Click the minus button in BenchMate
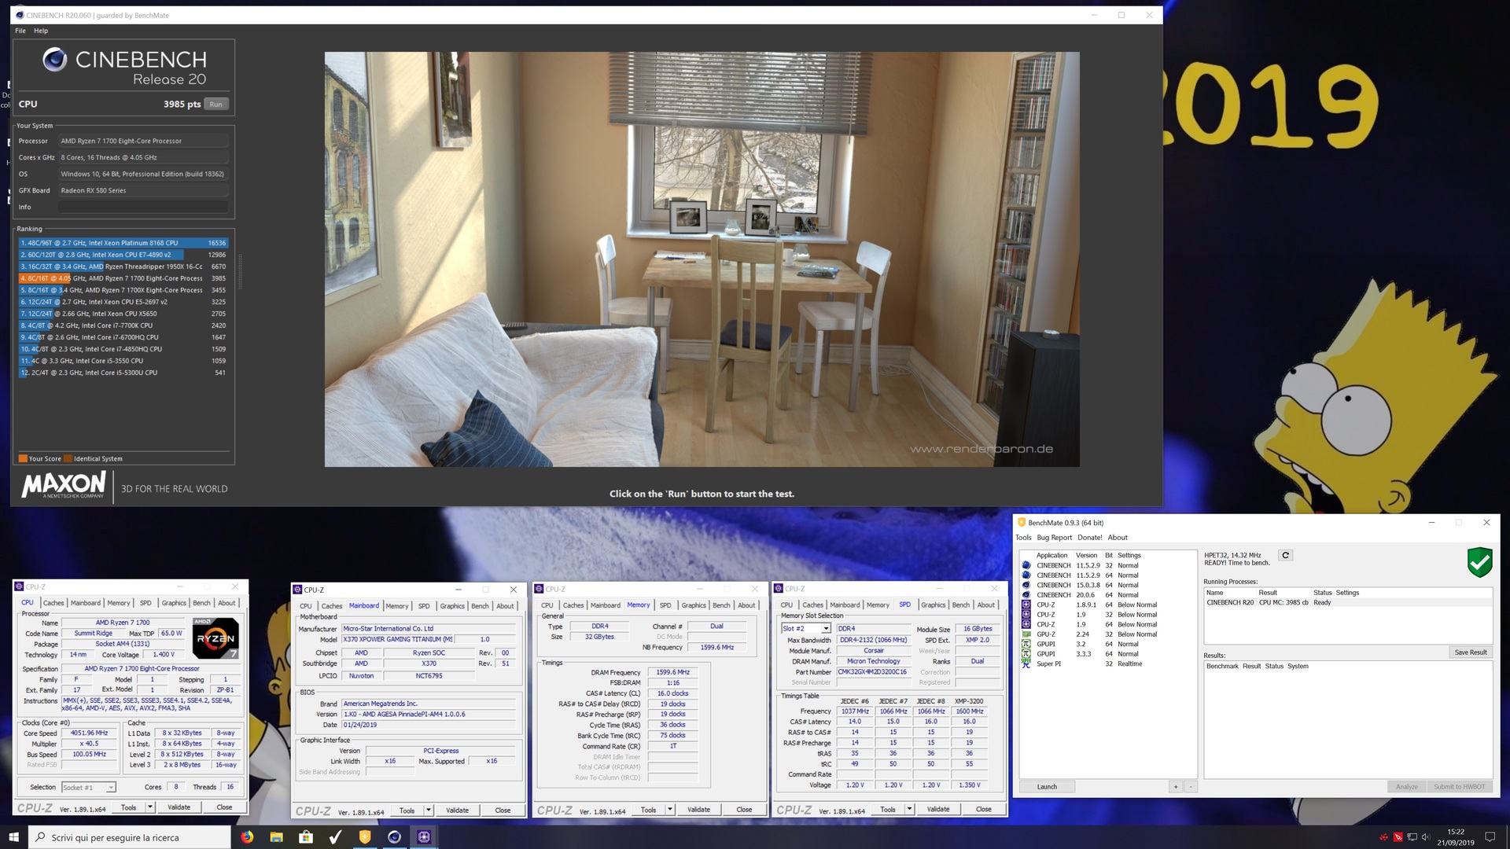1510x849 pixels. [1191, 787]
